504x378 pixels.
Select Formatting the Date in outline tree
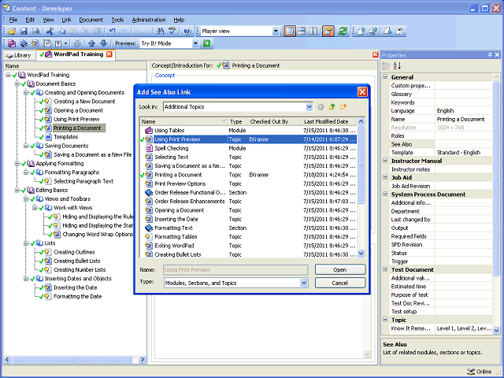77,296
